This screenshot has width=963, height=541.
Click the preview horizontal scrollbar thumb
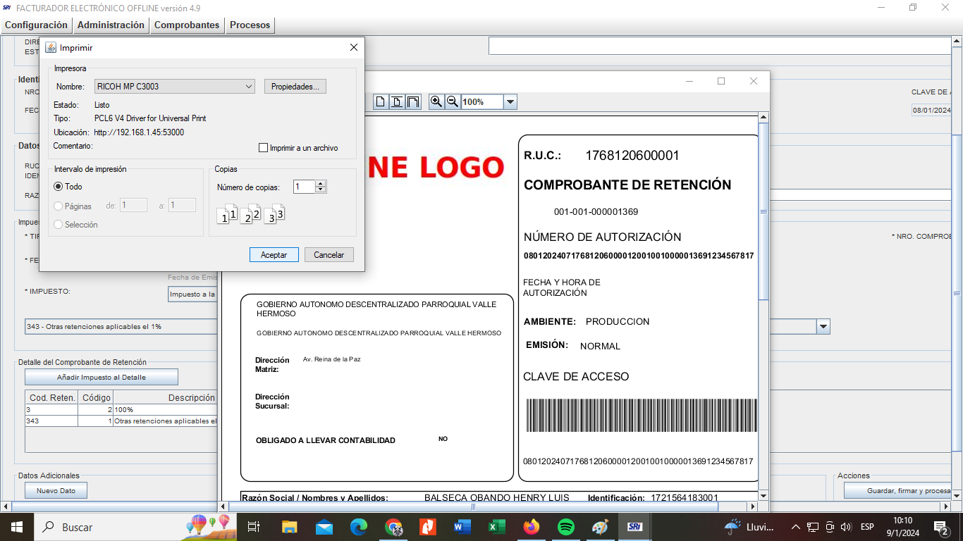tap(473, 506)
